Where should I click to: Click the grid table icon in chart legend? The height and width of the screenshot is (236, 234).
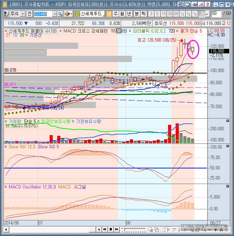coord(119,31)
